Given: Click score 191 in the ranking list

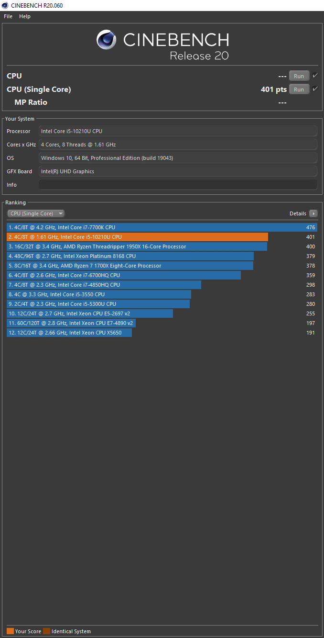Looking at the screenshot, I should point(311,333).
